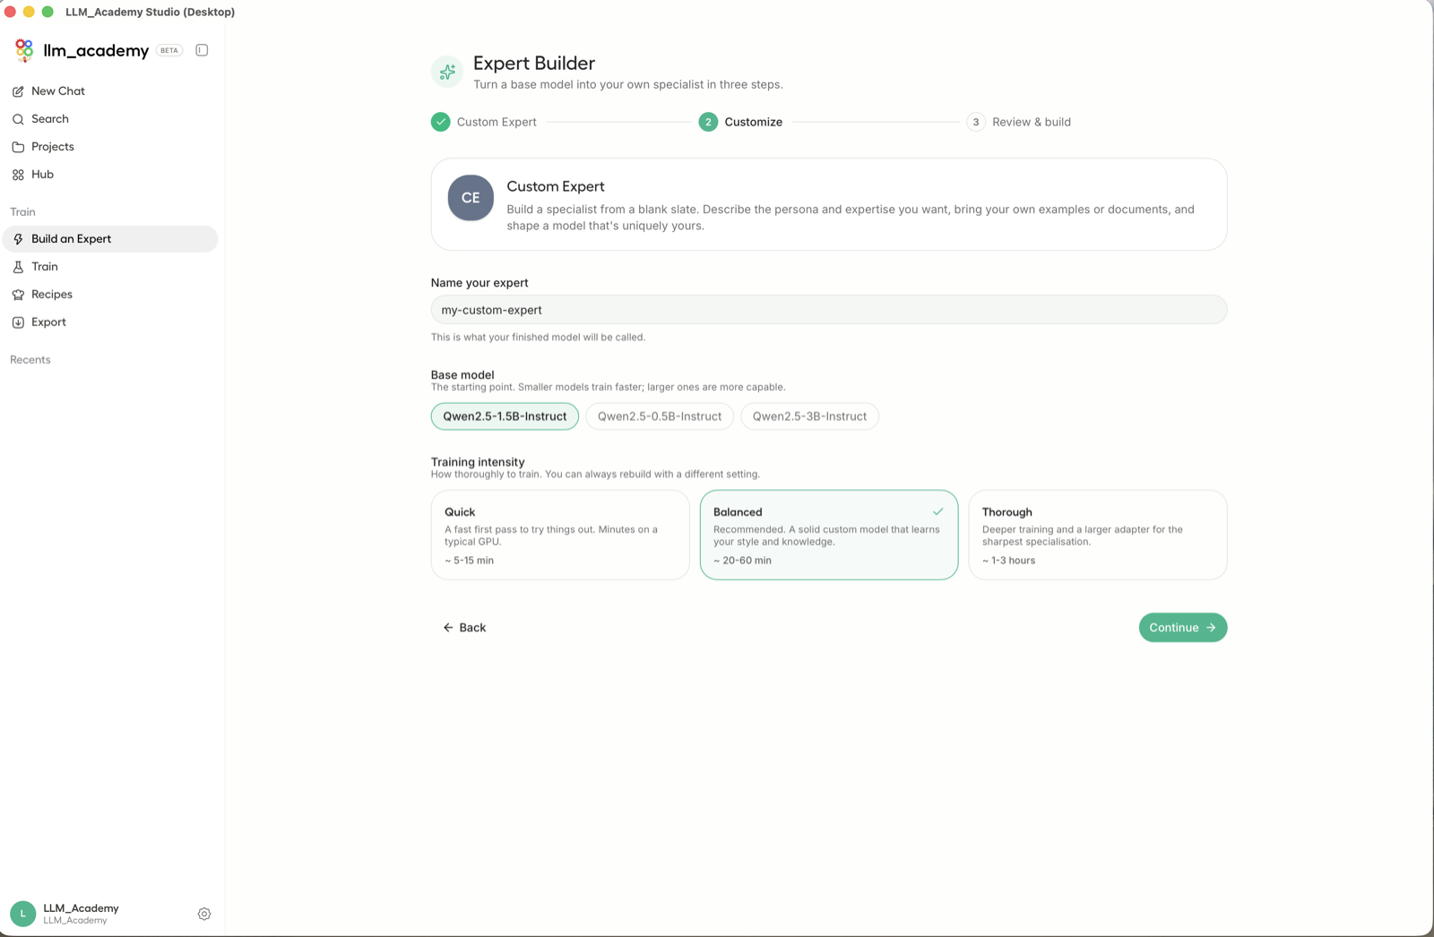Click the Training intensity label
The image size is (1434, 937).
[478, 462]
